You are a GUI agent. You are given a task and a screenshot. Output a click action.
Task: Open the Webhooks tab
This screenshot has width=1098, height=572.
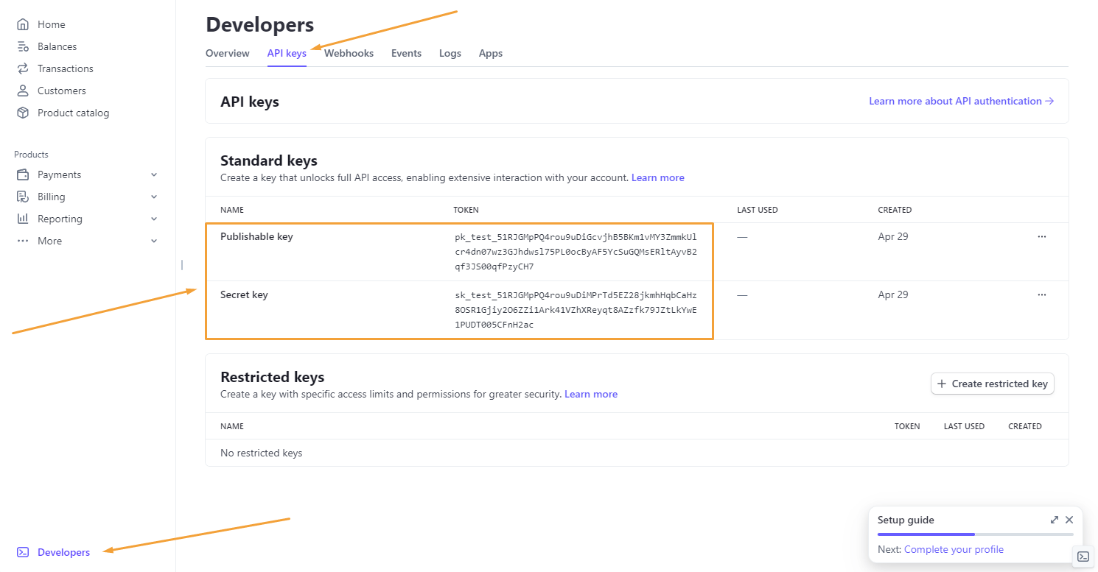349,53
